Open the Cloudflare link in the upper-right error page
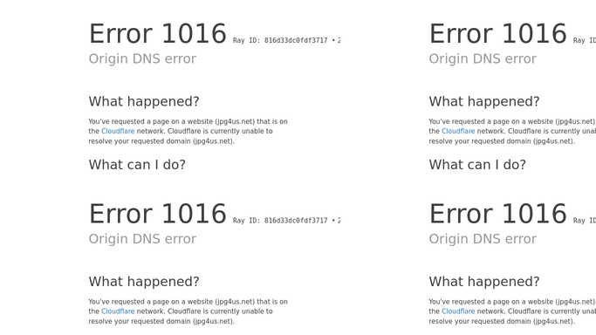This screenshot has height=335, width=596. (x=458, y=131)
